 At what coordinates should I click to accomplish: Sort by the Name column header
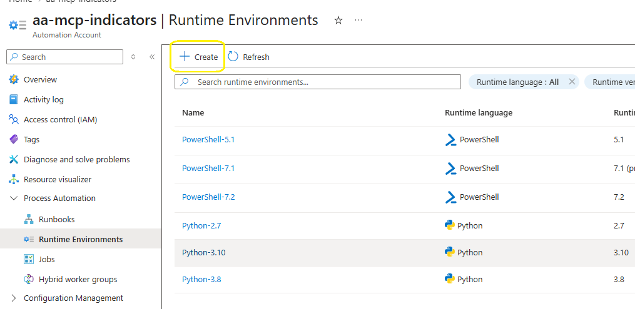pyautogui.click(x=193, y=113)
